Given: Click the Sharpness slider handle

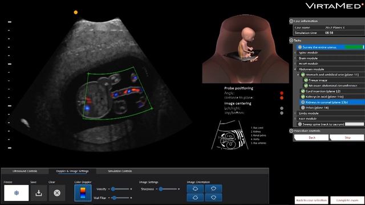Looking at the screenshot, I should (161, 189).
